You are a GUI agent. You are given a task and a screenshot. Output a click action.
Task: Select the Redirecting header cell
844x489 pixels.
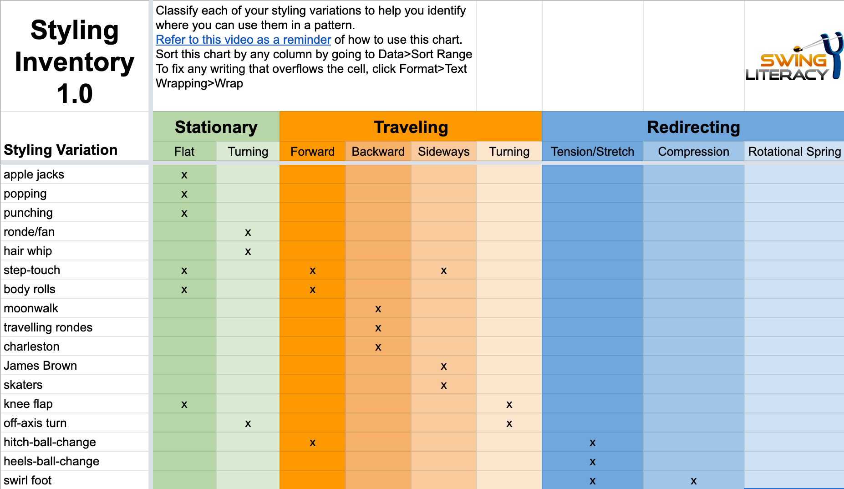693,127
